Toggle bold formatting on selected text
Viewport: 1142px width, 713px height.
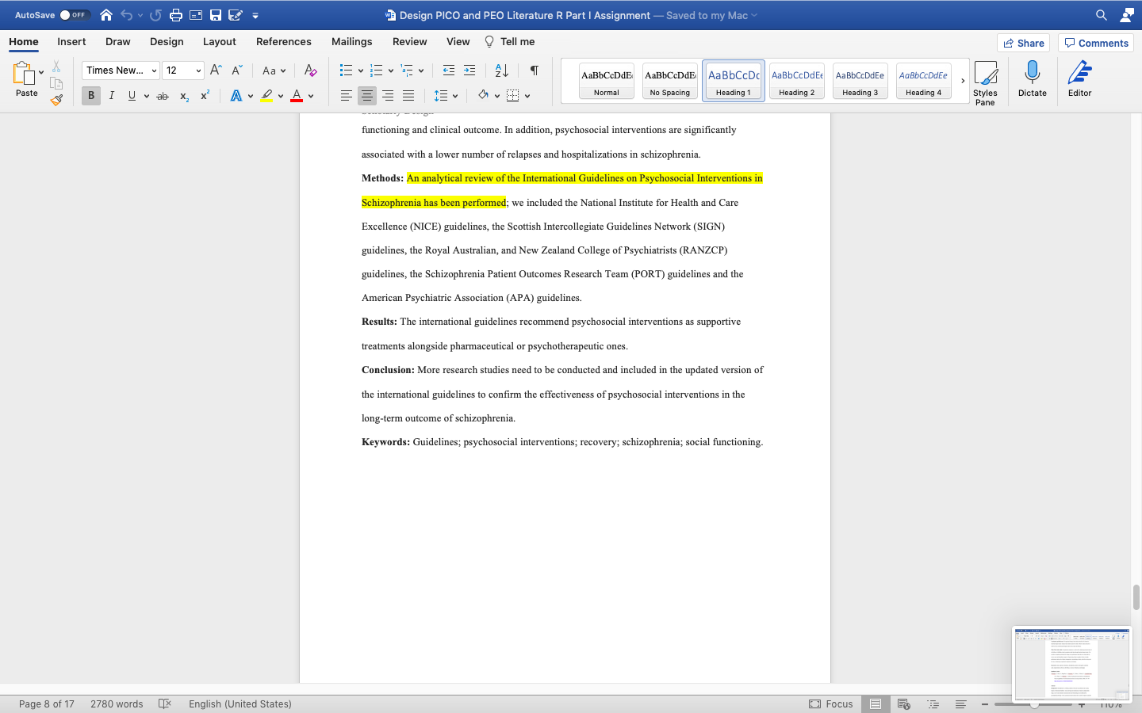coord(90,95)
